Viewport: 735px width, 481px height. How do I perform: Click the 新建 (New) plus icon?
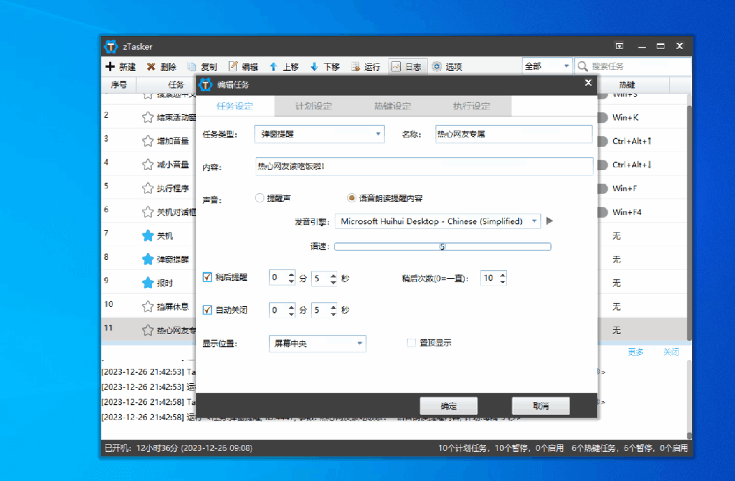pos(110,67)
